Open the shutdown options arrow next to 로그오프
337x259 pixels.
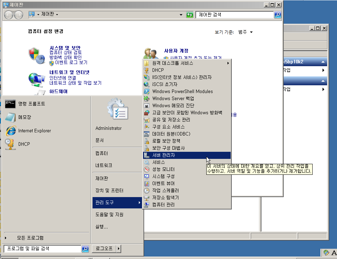coord(118,249)
